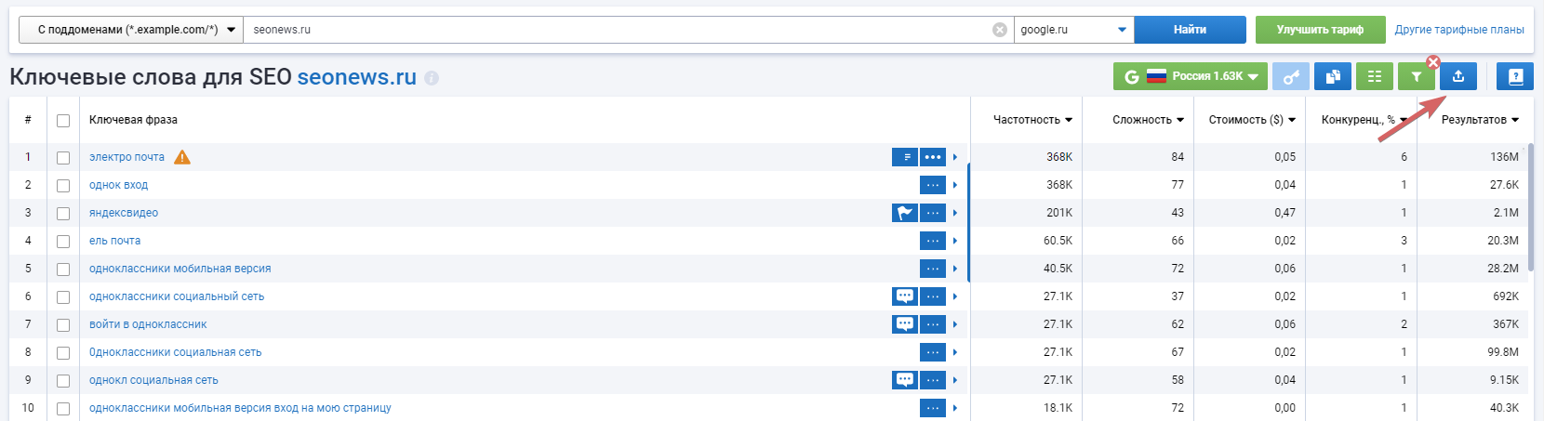This screenshot has width=1544, height=421.
Task: Sort by Сложность column
Action: (1148, 120)
